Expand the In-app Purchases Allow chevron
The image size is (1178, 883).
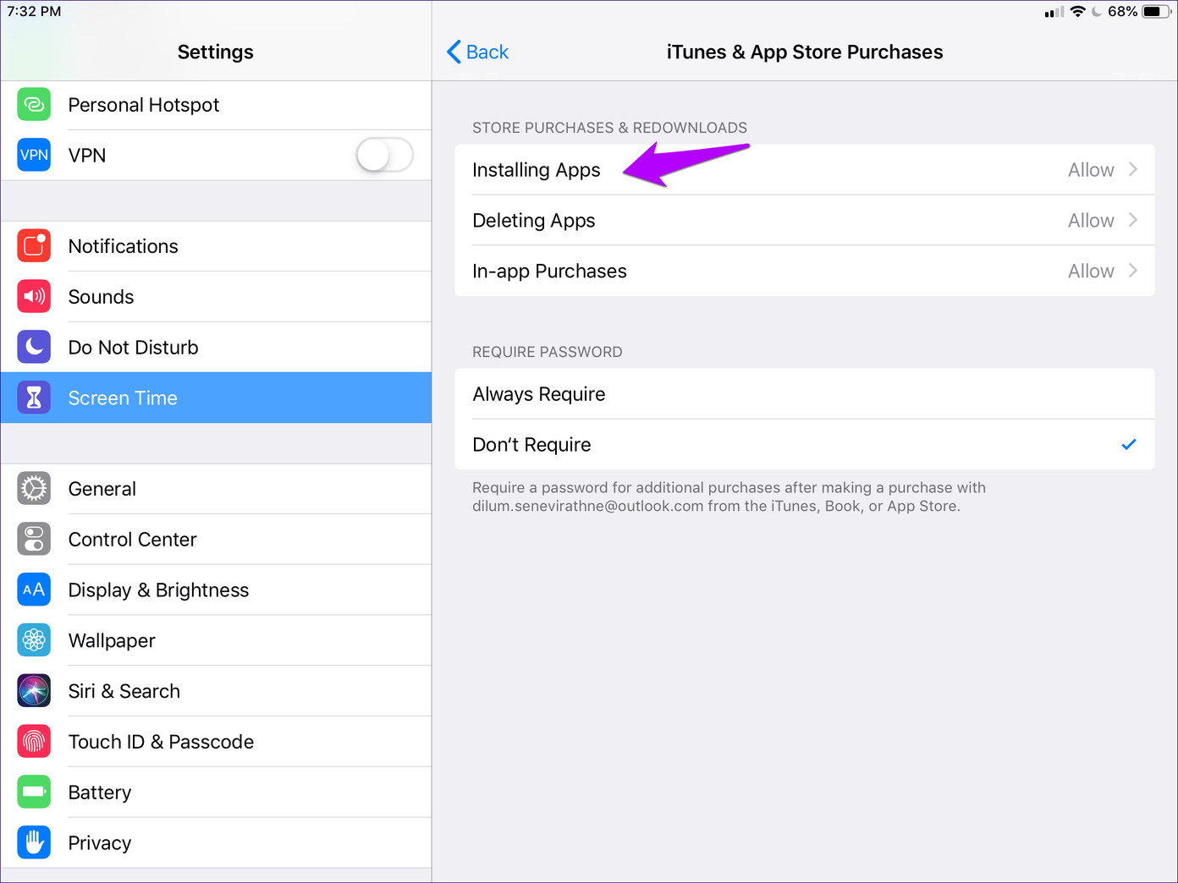1132,271
